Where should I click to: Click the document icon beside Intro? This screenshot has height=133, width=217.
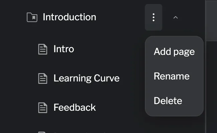(x=42, y=49)
